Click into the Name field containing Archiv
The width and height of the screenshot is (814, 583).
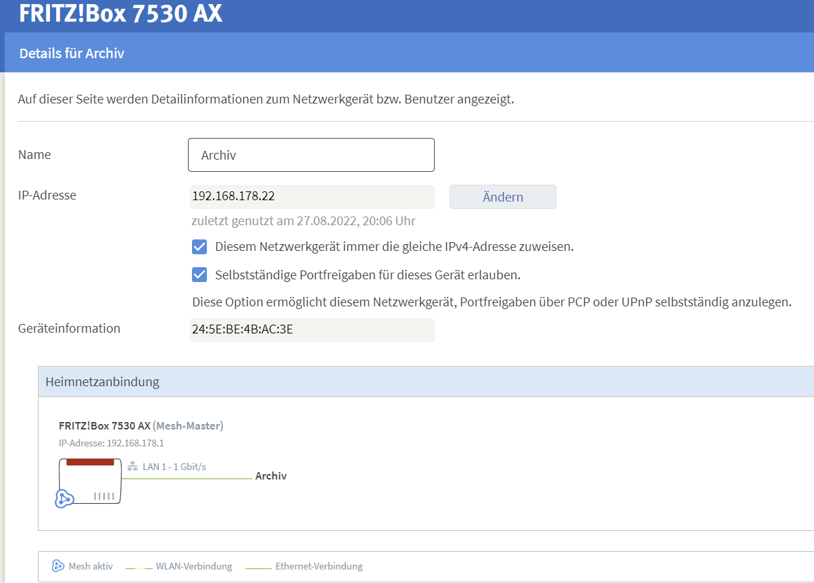[x=311, y=155]
